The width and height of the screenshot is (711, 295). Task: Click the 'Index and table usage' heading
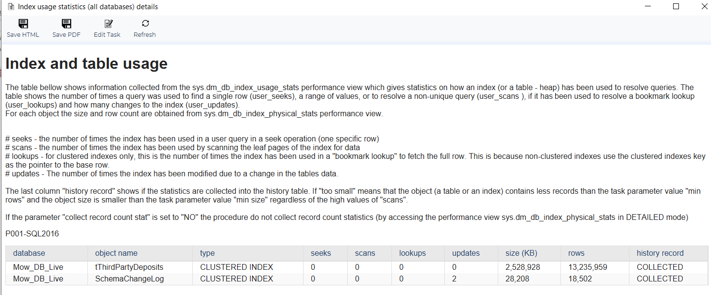coord(85,63)
